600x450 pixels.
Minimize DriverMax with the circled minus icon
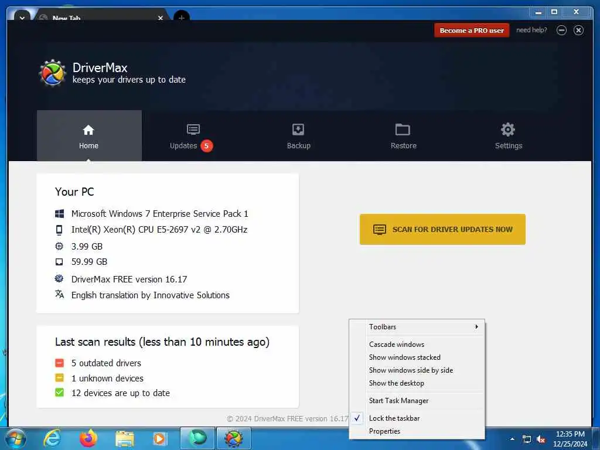click(561, 30)
